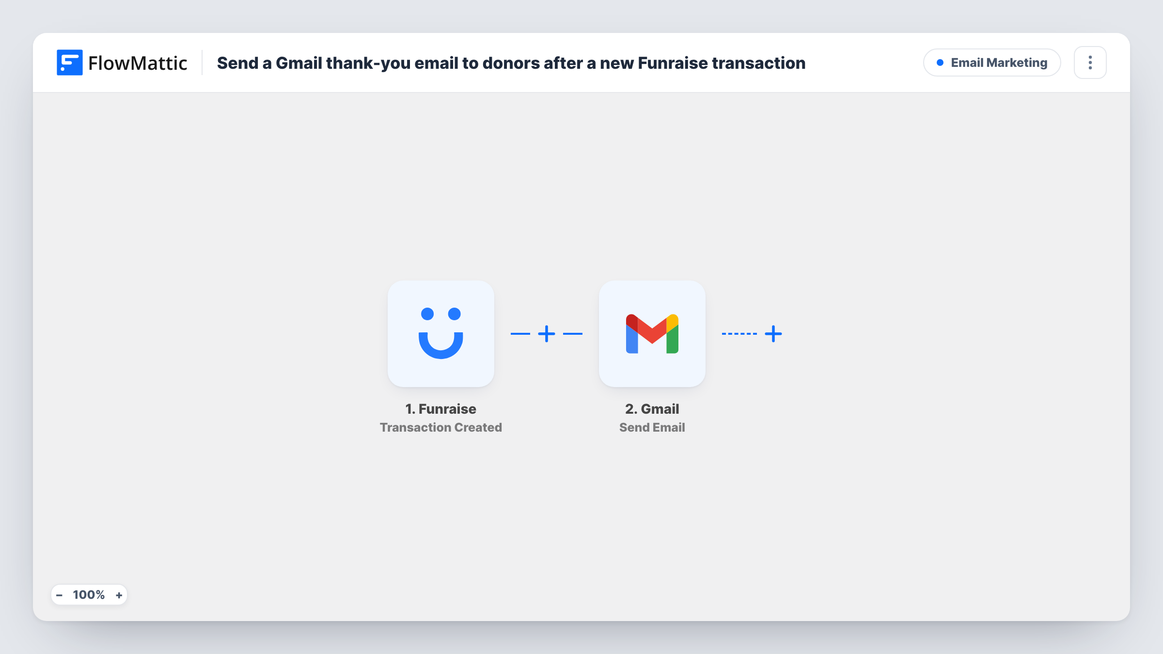Select the '2. Gmail' step label
The width and height of the screenshot is (1163, 654).
(652, 409)
